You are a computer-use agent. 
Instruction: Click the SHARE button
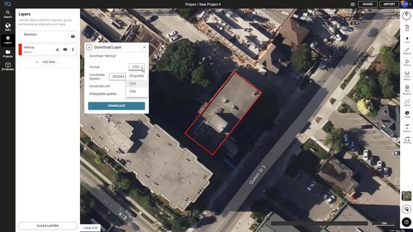[367, 5]
